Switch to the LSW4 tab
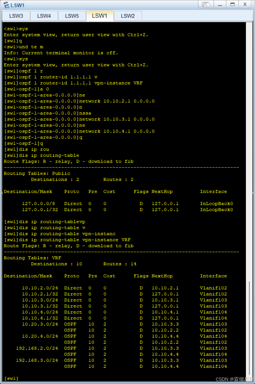This screenshot has width=255, height=384. pos(44,16)
